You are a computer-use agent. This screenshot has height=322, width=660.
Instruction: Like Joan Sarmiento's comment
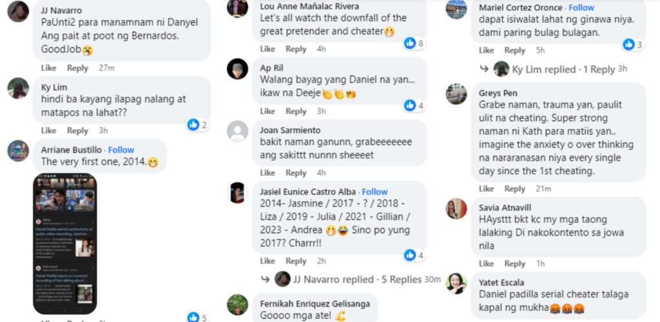pyautogui.click(x=267, y=173)
